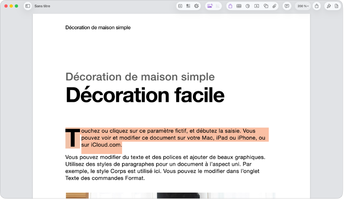Click the purple page template icon
344x199 pixels.
(230, 6)
